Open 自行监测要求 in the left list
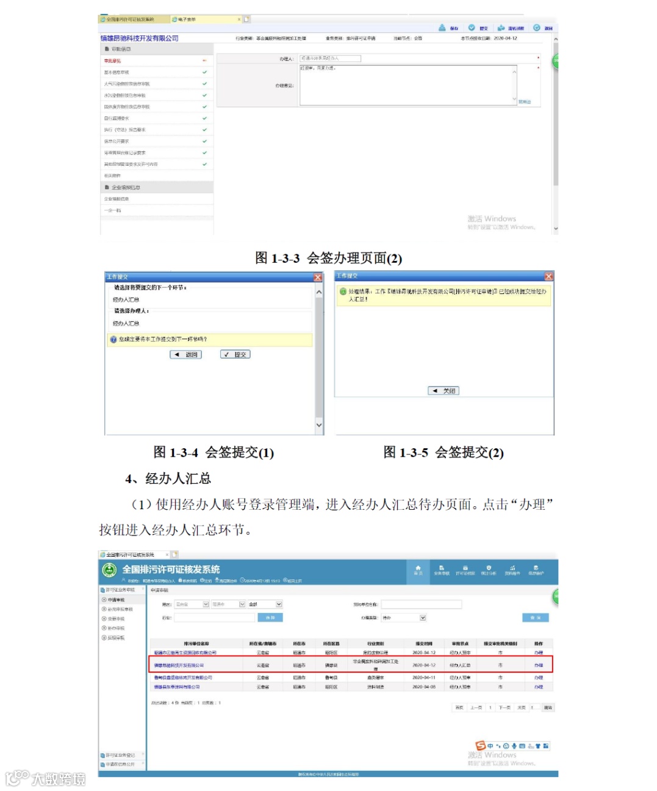Screen dimensions: 657x791 tap(157, 118)
